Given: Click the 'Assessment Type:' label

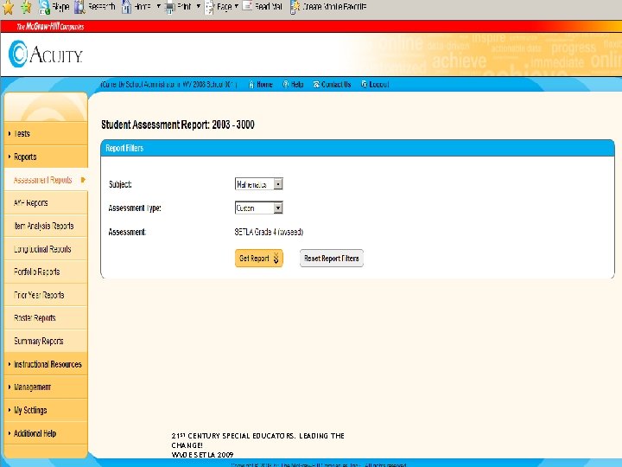Looking at the screenshot, I should click(x=135, y=208).
